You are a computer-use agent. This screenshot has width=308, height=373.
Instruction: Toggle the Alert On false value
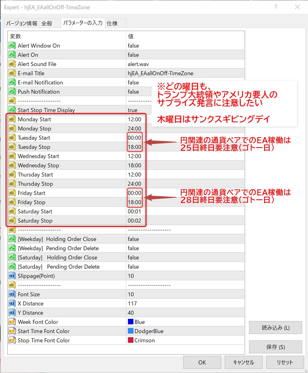point(133,55)
